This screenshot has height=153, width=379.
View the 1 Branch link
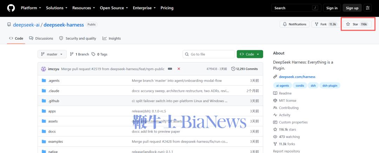[x=79, y=54]
